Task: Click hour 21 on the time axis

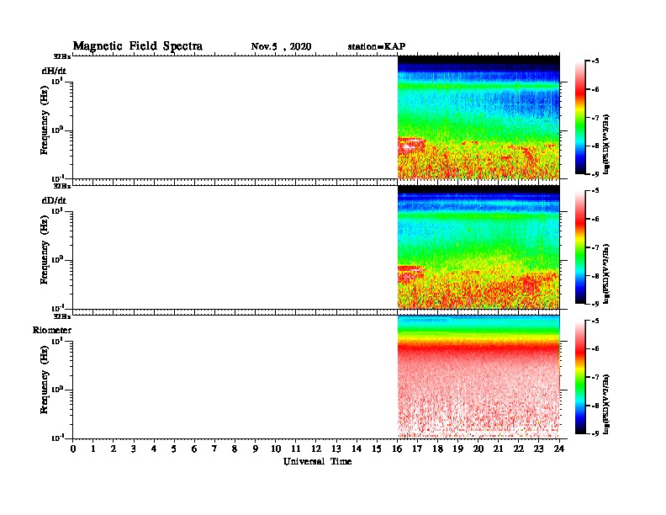Action: 498,449
